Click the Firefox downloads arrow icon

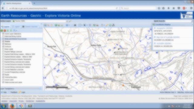point(169,8)
